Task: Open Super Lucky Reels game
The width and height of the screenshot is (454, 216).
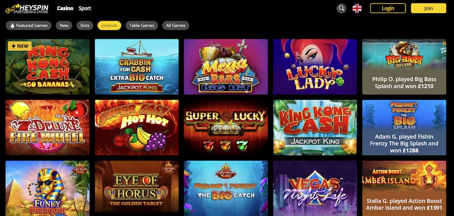Action: (x=226, y=128)
